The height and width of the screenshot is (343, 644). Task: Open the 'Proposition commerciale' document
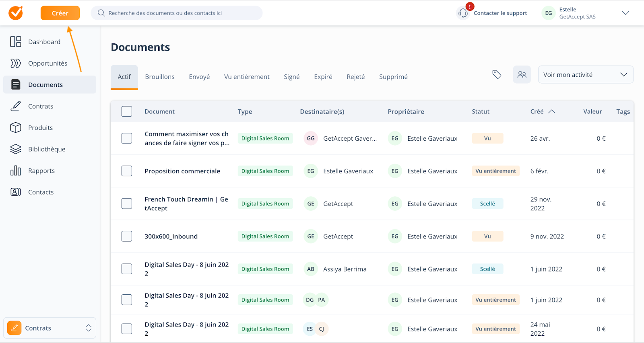pyautogui.click(x=182, y=171)
